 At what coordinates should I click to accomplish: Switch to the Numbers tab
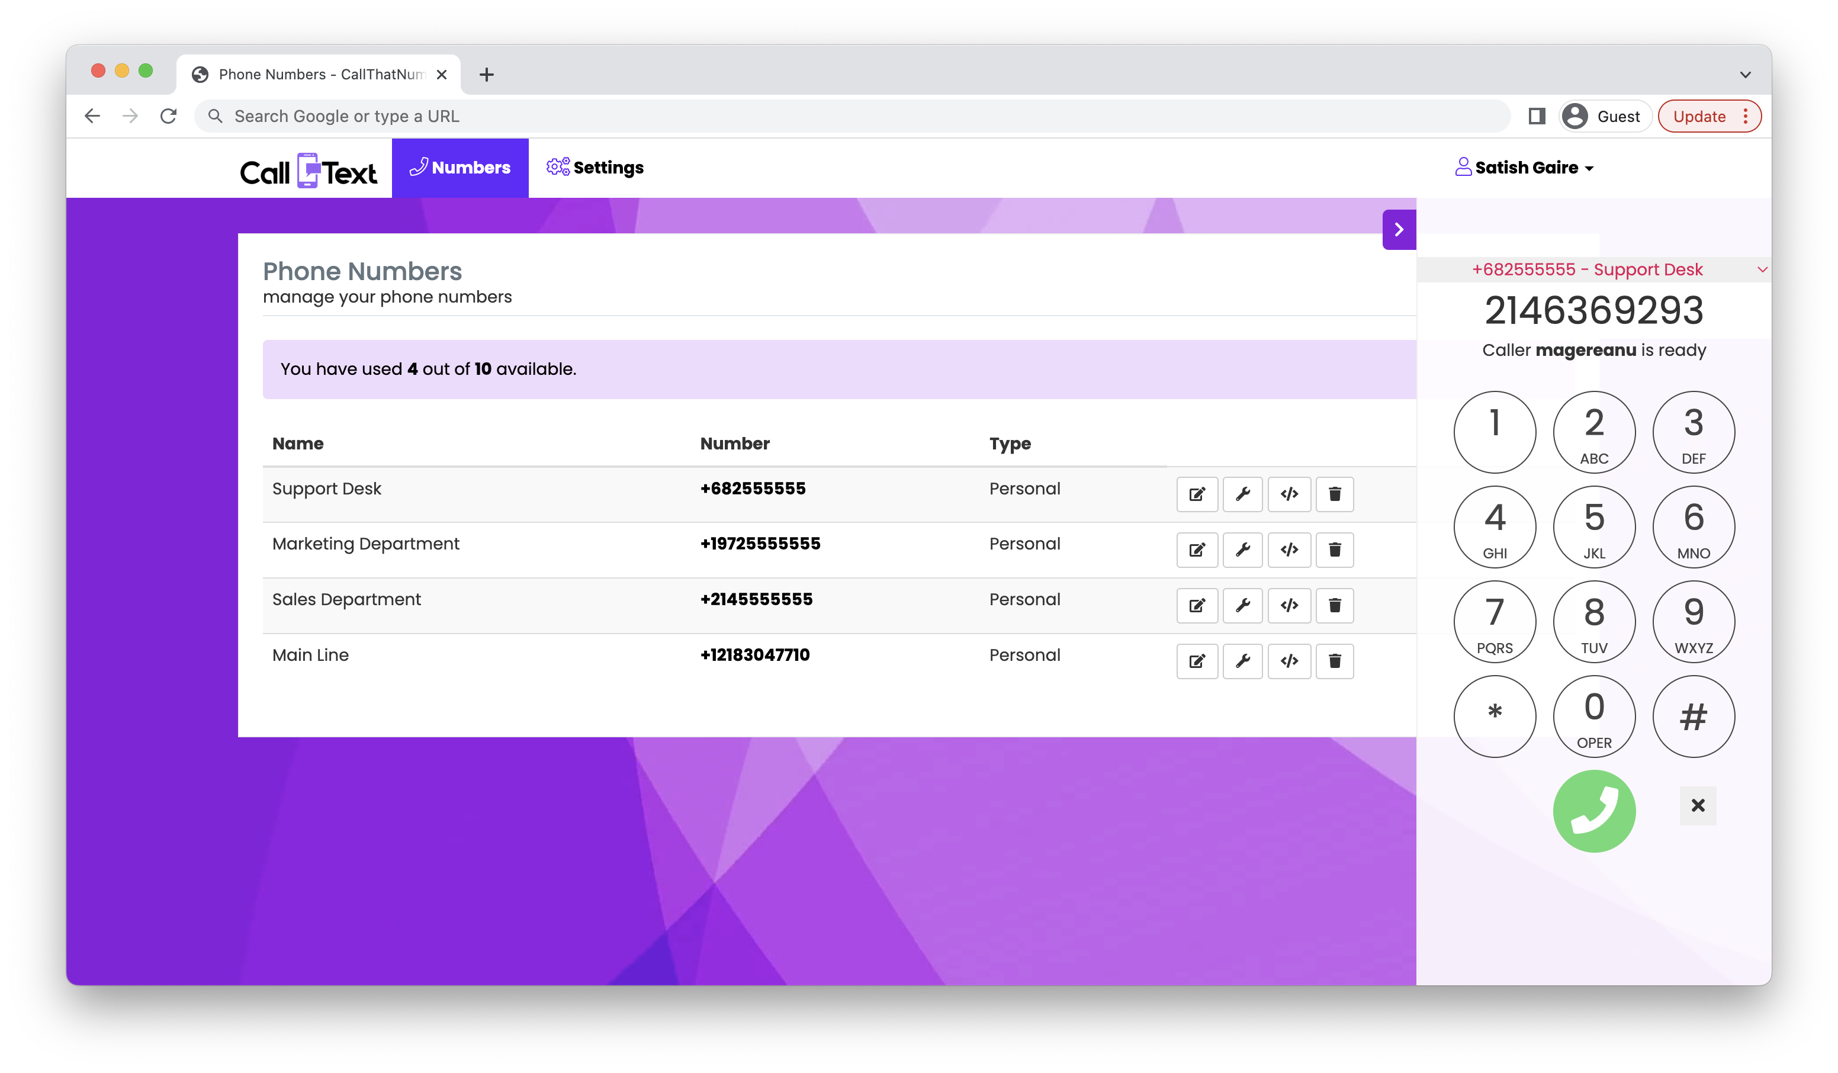(460, 168)
